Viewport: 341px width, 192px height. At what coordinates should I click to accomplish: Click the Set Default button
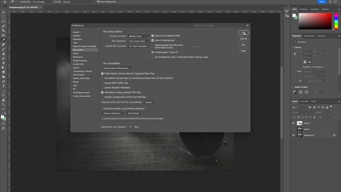[x=133, y=114]
